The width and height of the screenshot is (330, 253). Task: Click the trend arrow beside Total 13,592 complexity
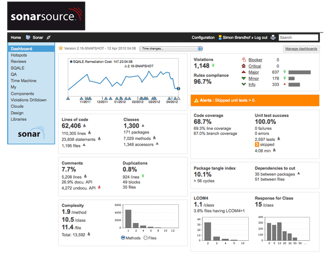point(89,234)
